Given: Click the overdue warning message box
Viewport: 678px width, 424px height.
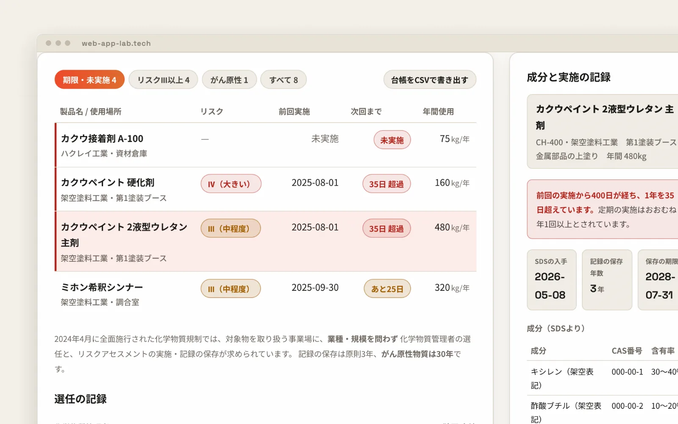Looking at the screenshot, I should (603, 209).
